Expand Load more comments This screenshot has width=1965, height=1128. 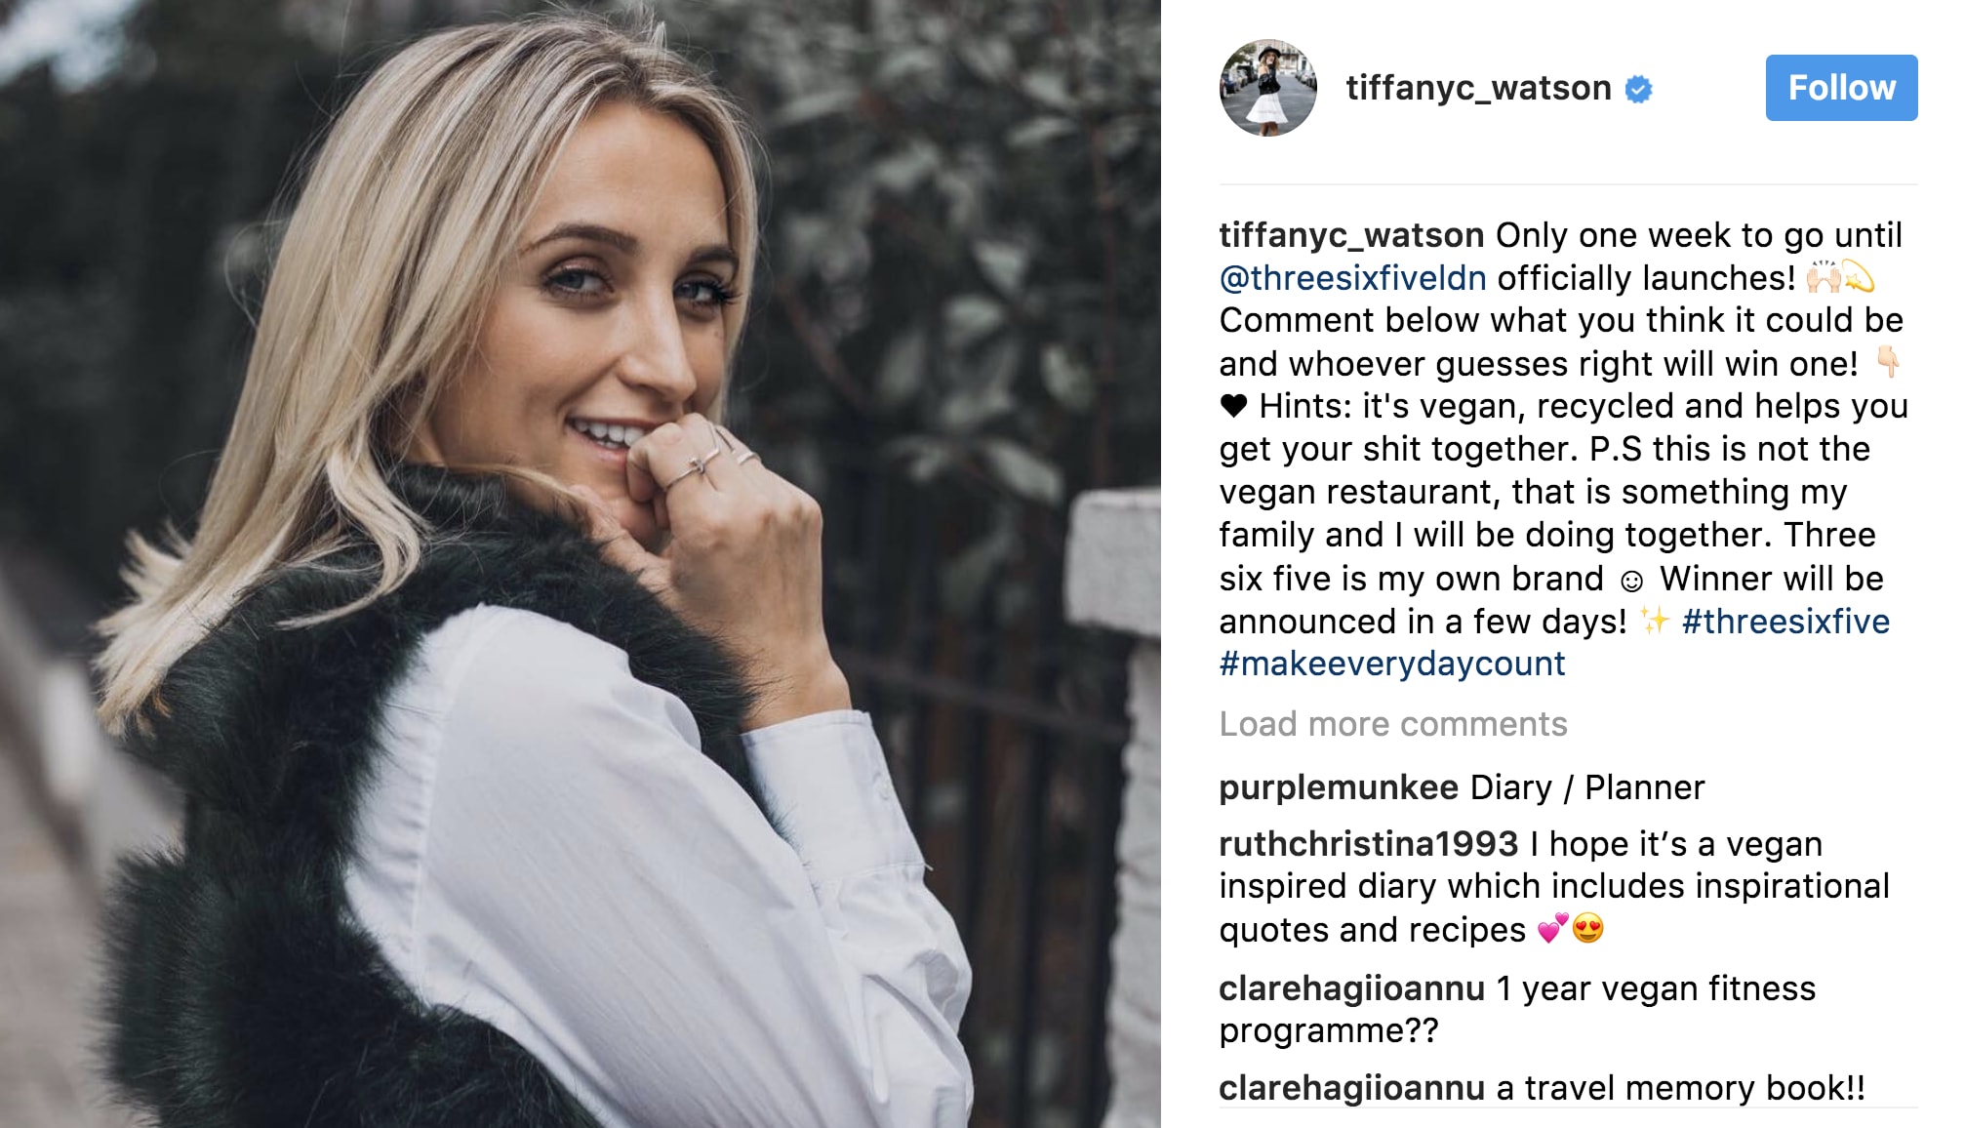1393,724
